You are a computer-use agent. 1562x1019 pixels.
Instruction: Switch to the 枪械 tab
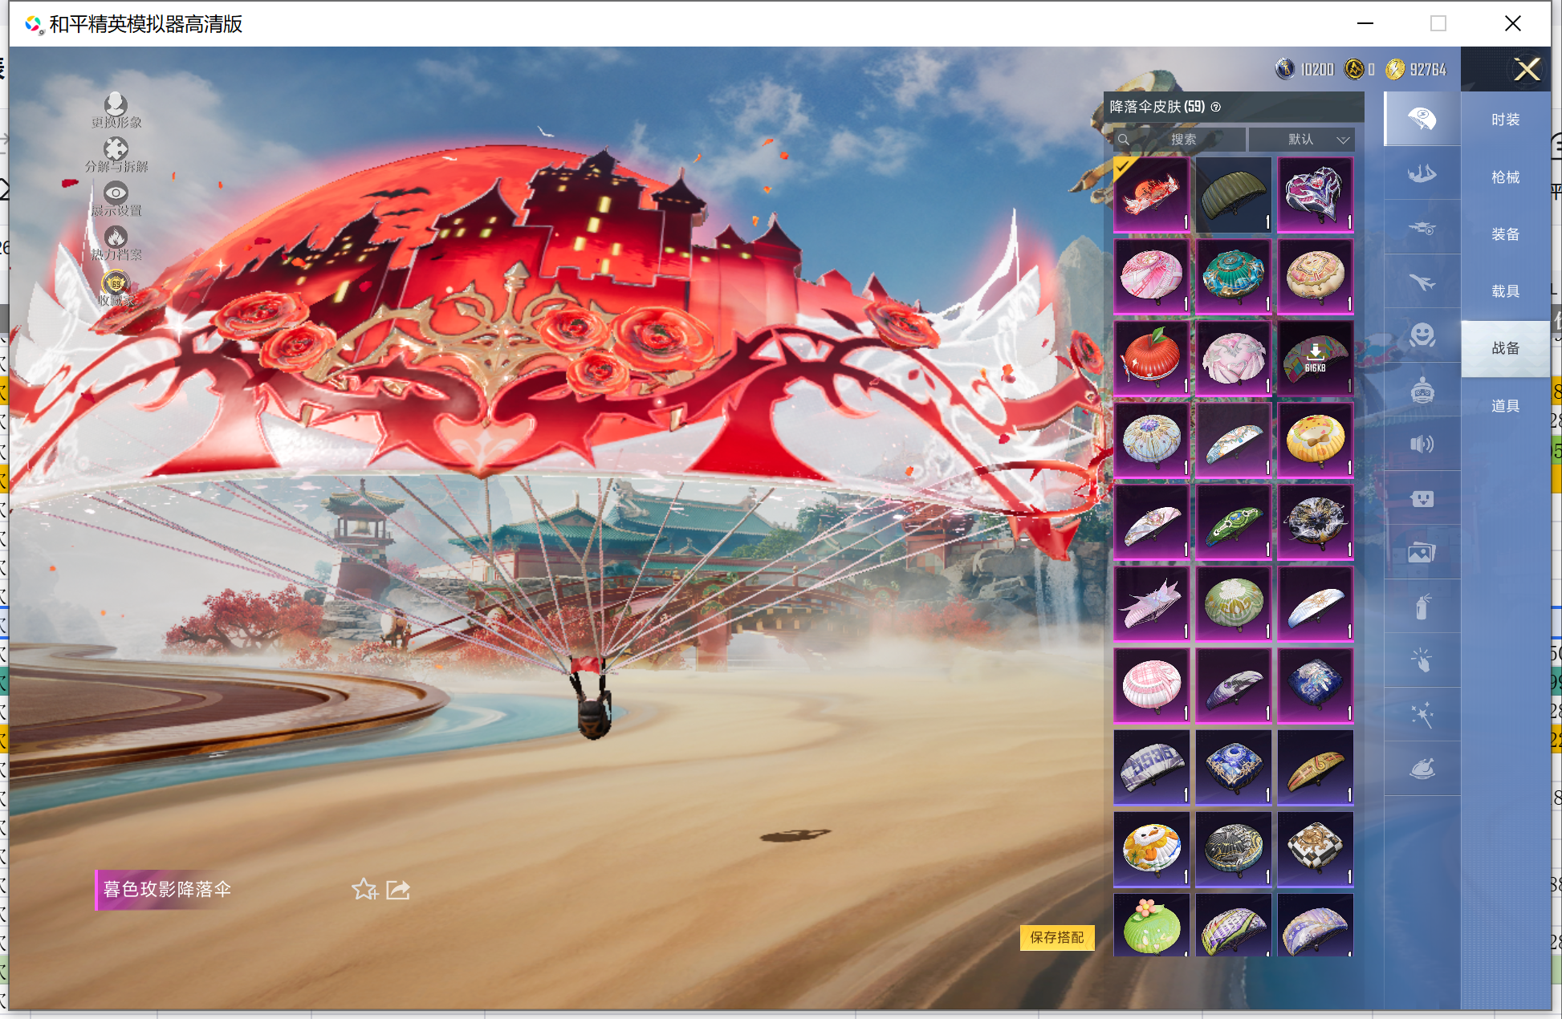(x=1505, y=177)
